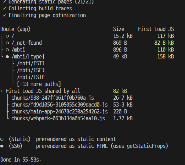
Task: Click the '15.2 kB' size value
Action: [123, 36]
